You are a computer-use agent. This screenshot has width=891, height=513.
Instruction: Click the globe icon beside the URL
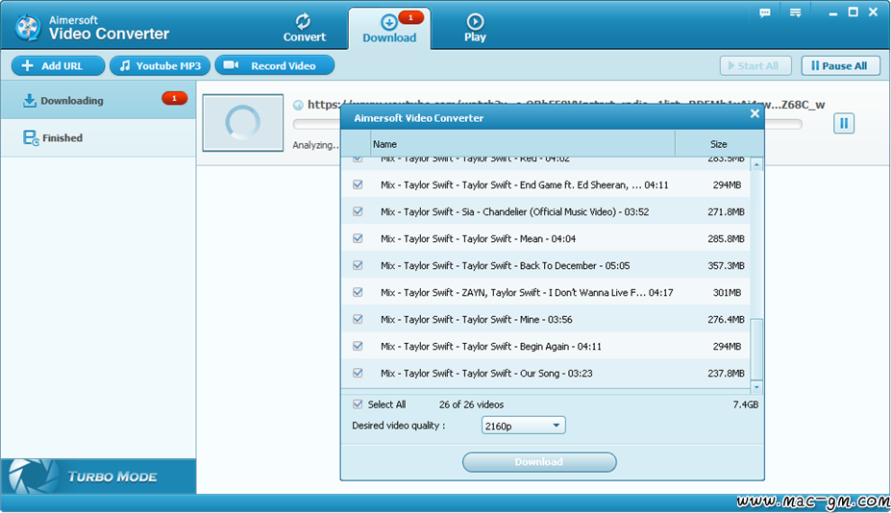point(298,105)
